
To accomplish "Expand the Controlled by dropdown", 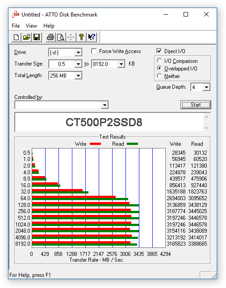I will coord(105,105).
